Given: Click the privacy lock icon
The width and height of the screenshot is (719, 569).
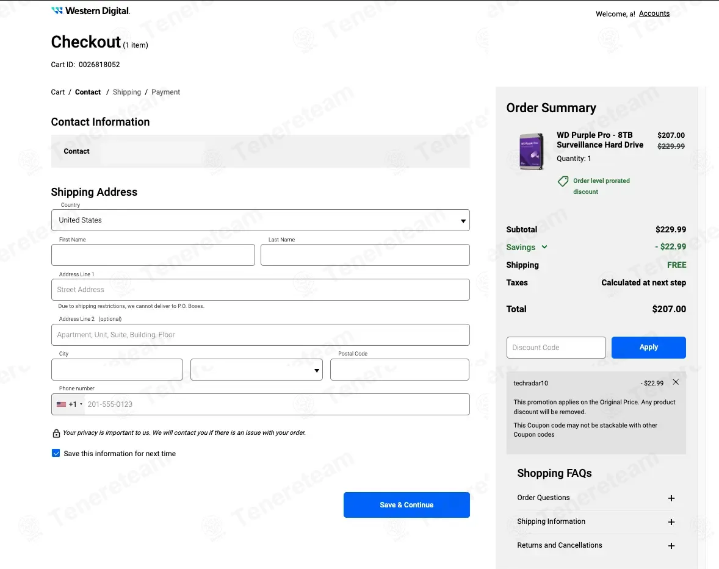Looking at the screenshot, I should (56, 433).
